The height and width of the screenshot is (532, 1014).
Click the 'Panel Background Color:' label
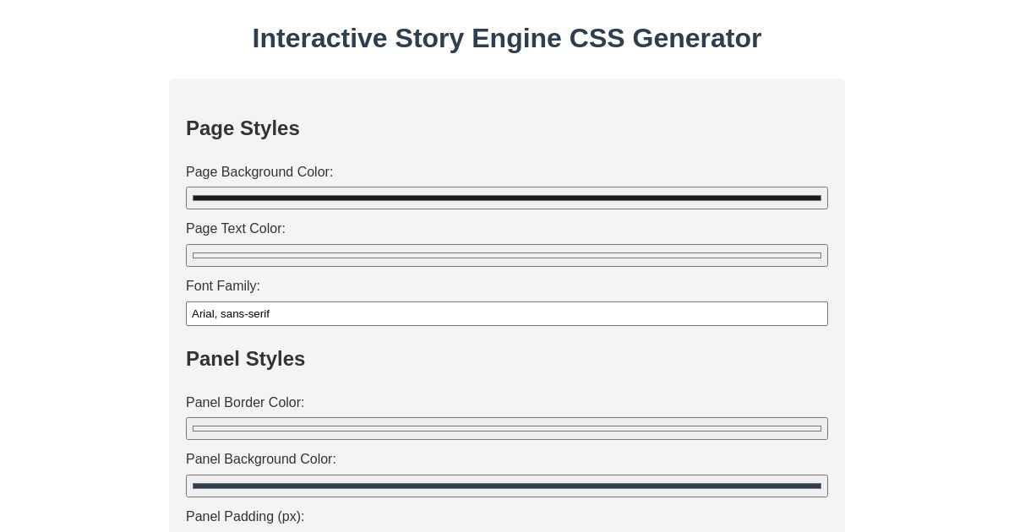tap(261, 459)
